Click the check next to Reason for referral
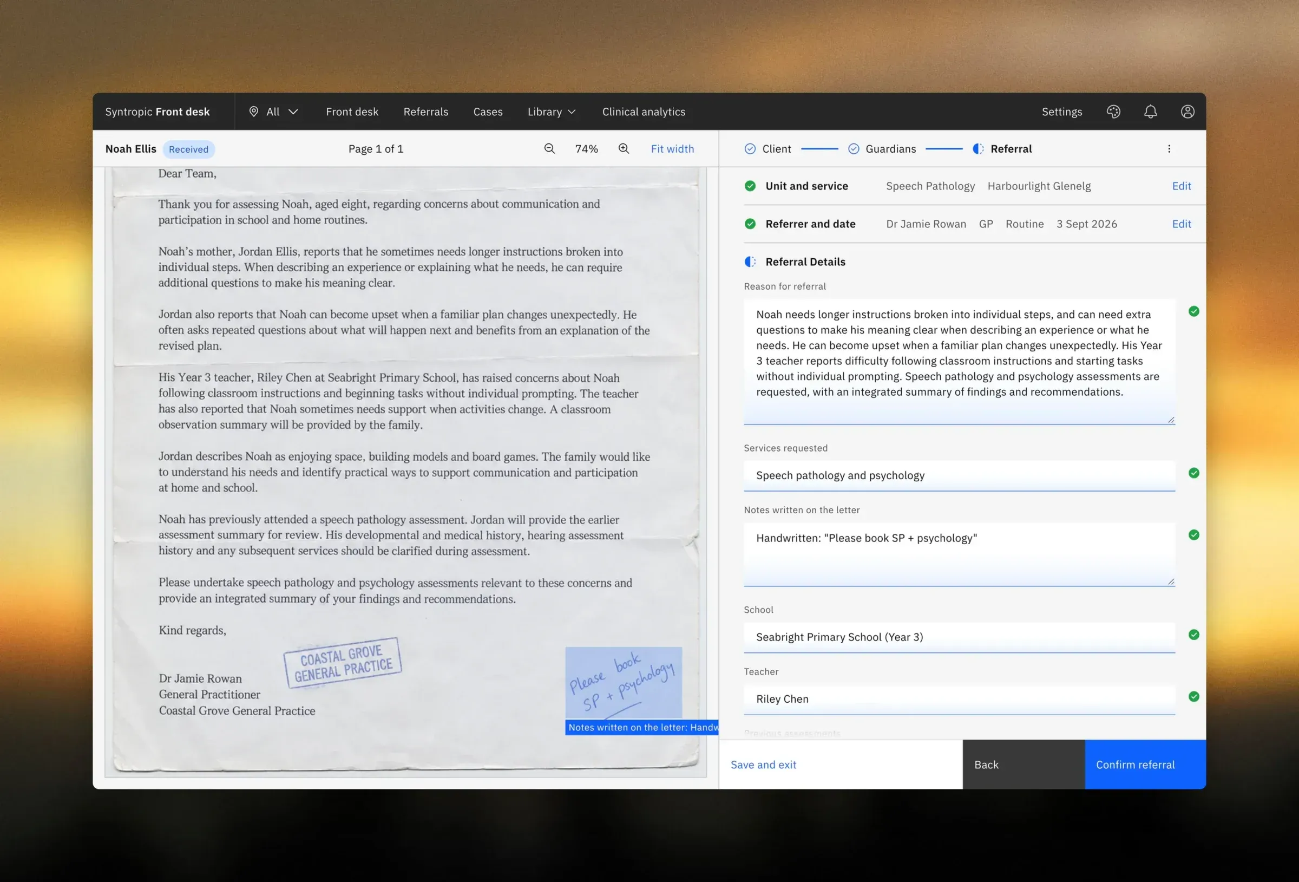Screen dimensions: 1299x882 point(1194,311)
